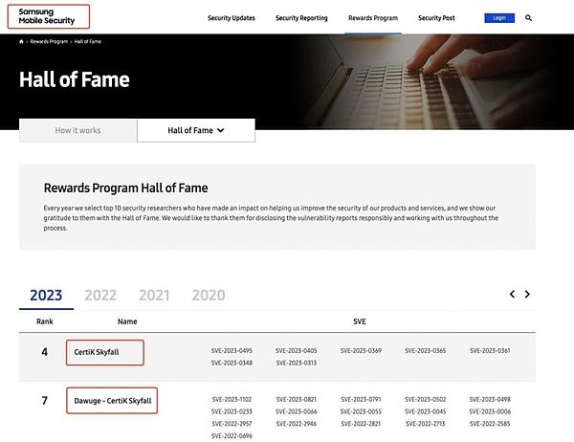Click Rewards Program breadcrumb link
574x442 pixels.
click(x=48, y=43)
